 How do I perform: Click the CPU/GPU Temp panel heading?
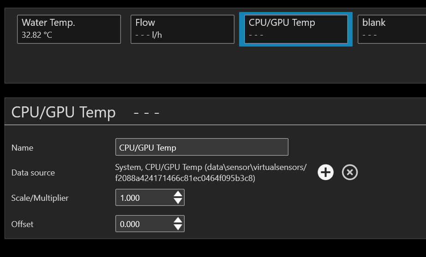63,112
